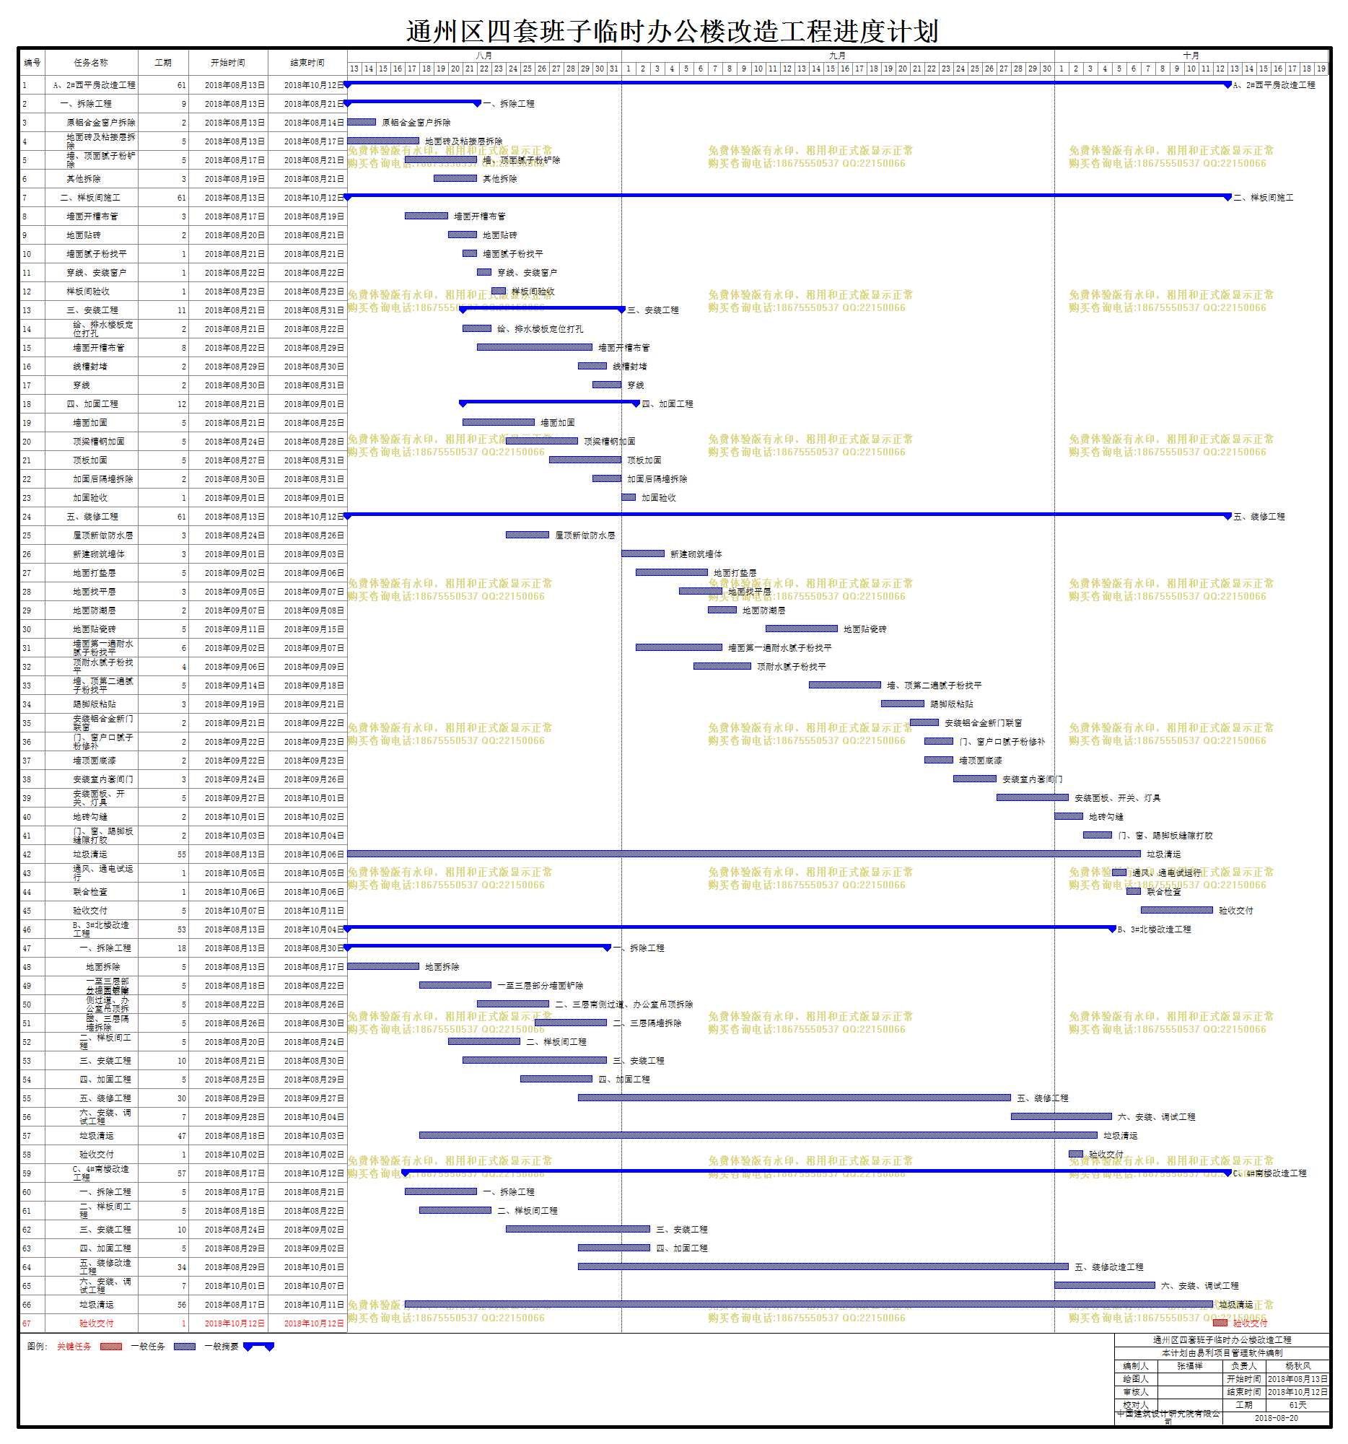Viewport: 1348px width, 1444px height.
Task: Click end date 2018年09月26日 of 安装室内套间门
Action: pyautogui.click(x=314, y=779)
